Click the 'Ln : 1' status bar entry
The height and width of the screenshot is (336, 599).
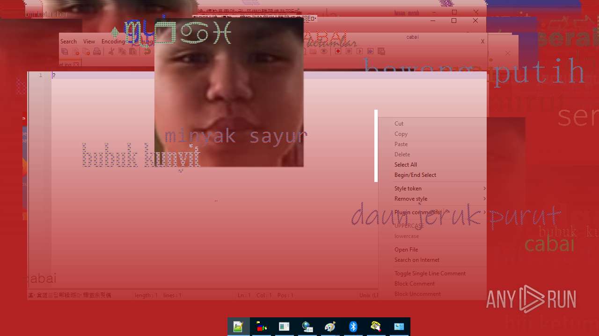(244, 295)
